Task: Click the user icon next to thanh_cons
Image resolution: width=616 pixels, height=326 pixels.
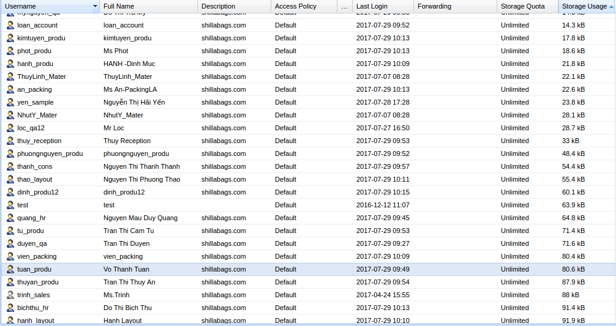Action: click(x=10, y=166)
